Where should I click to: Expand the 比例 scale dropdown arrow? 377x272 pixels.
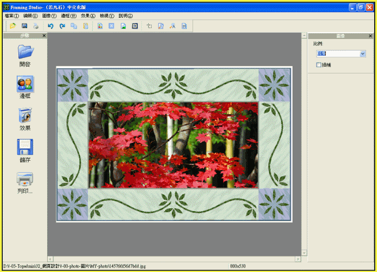coord(363,54)
